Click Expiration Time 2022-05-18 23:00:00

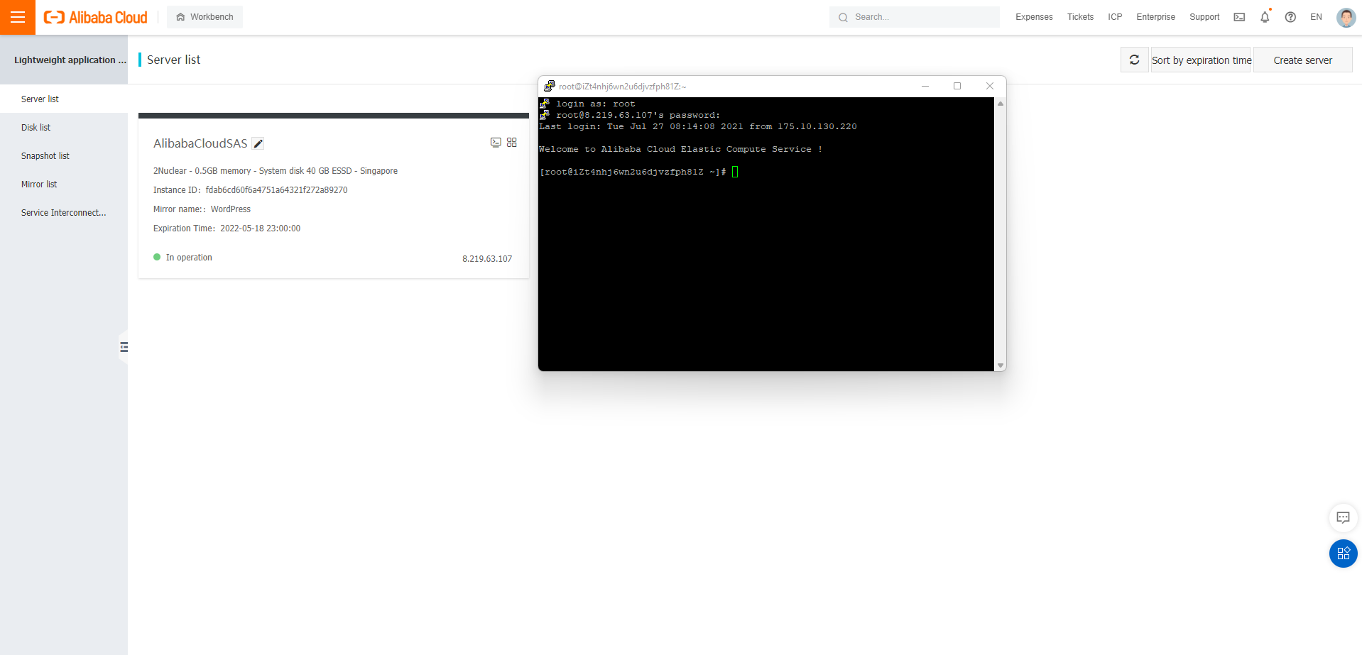click(260, 229)
